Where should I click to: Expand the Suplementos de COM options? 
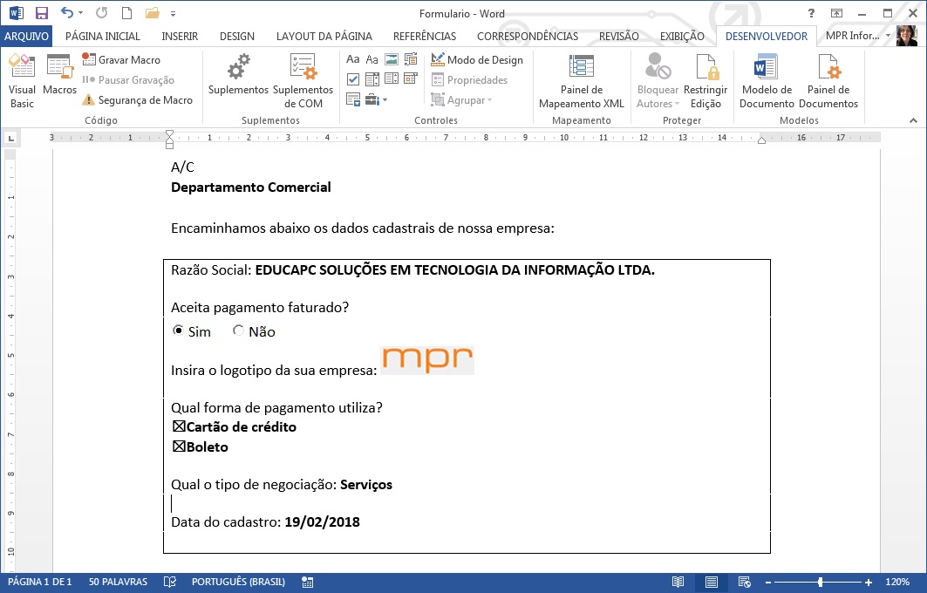303,78
